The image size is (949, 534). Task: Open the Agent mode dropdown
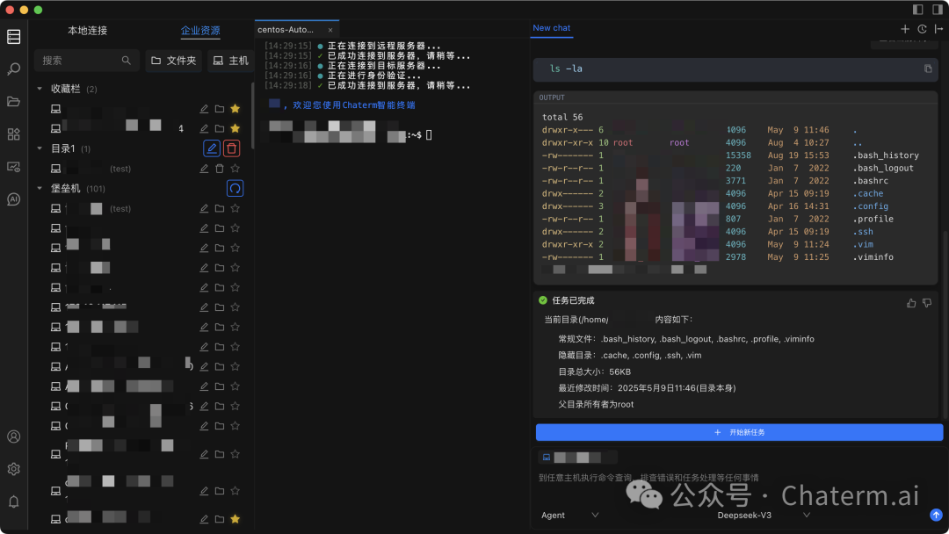(569, 516)
